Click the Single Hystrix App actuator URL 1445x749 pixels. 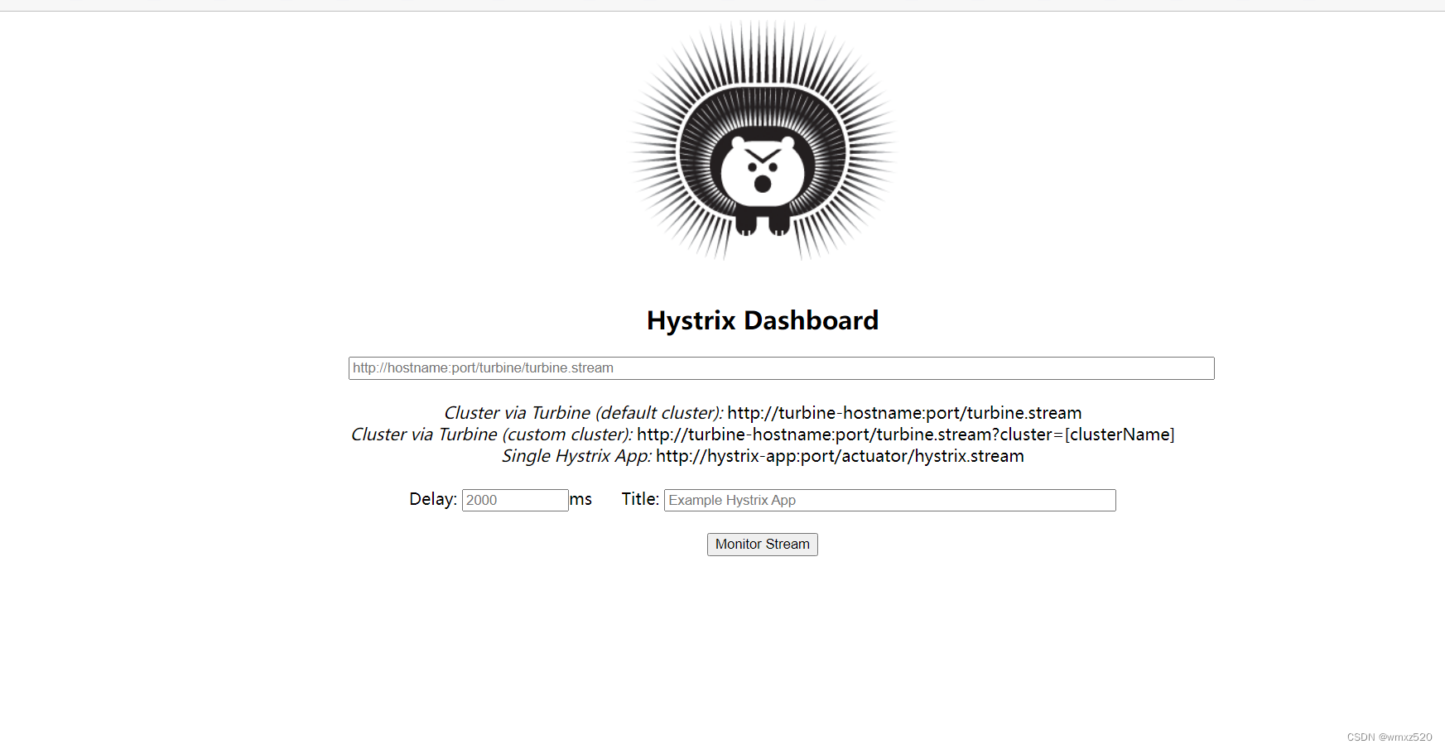point(840,456)
